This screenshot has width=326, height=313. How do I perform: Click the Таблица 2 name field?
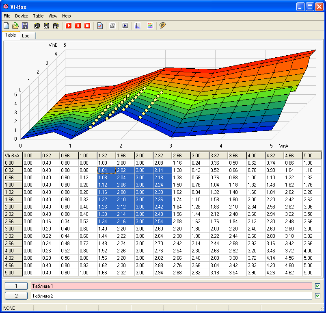[171, 296]
